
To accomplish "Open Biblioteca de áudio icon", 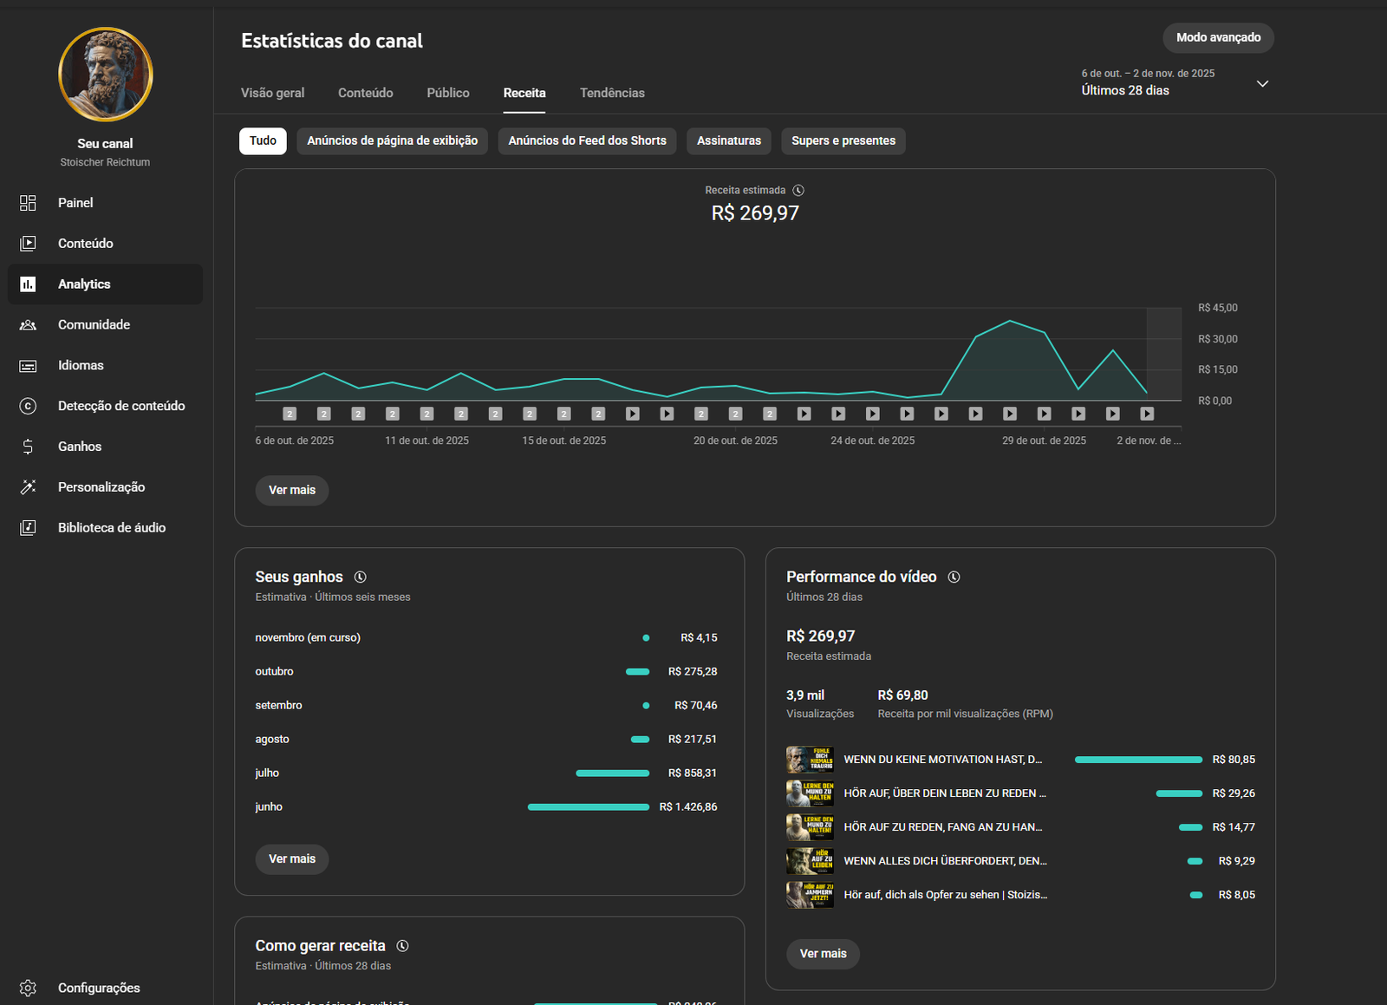I will pos(28,528).
